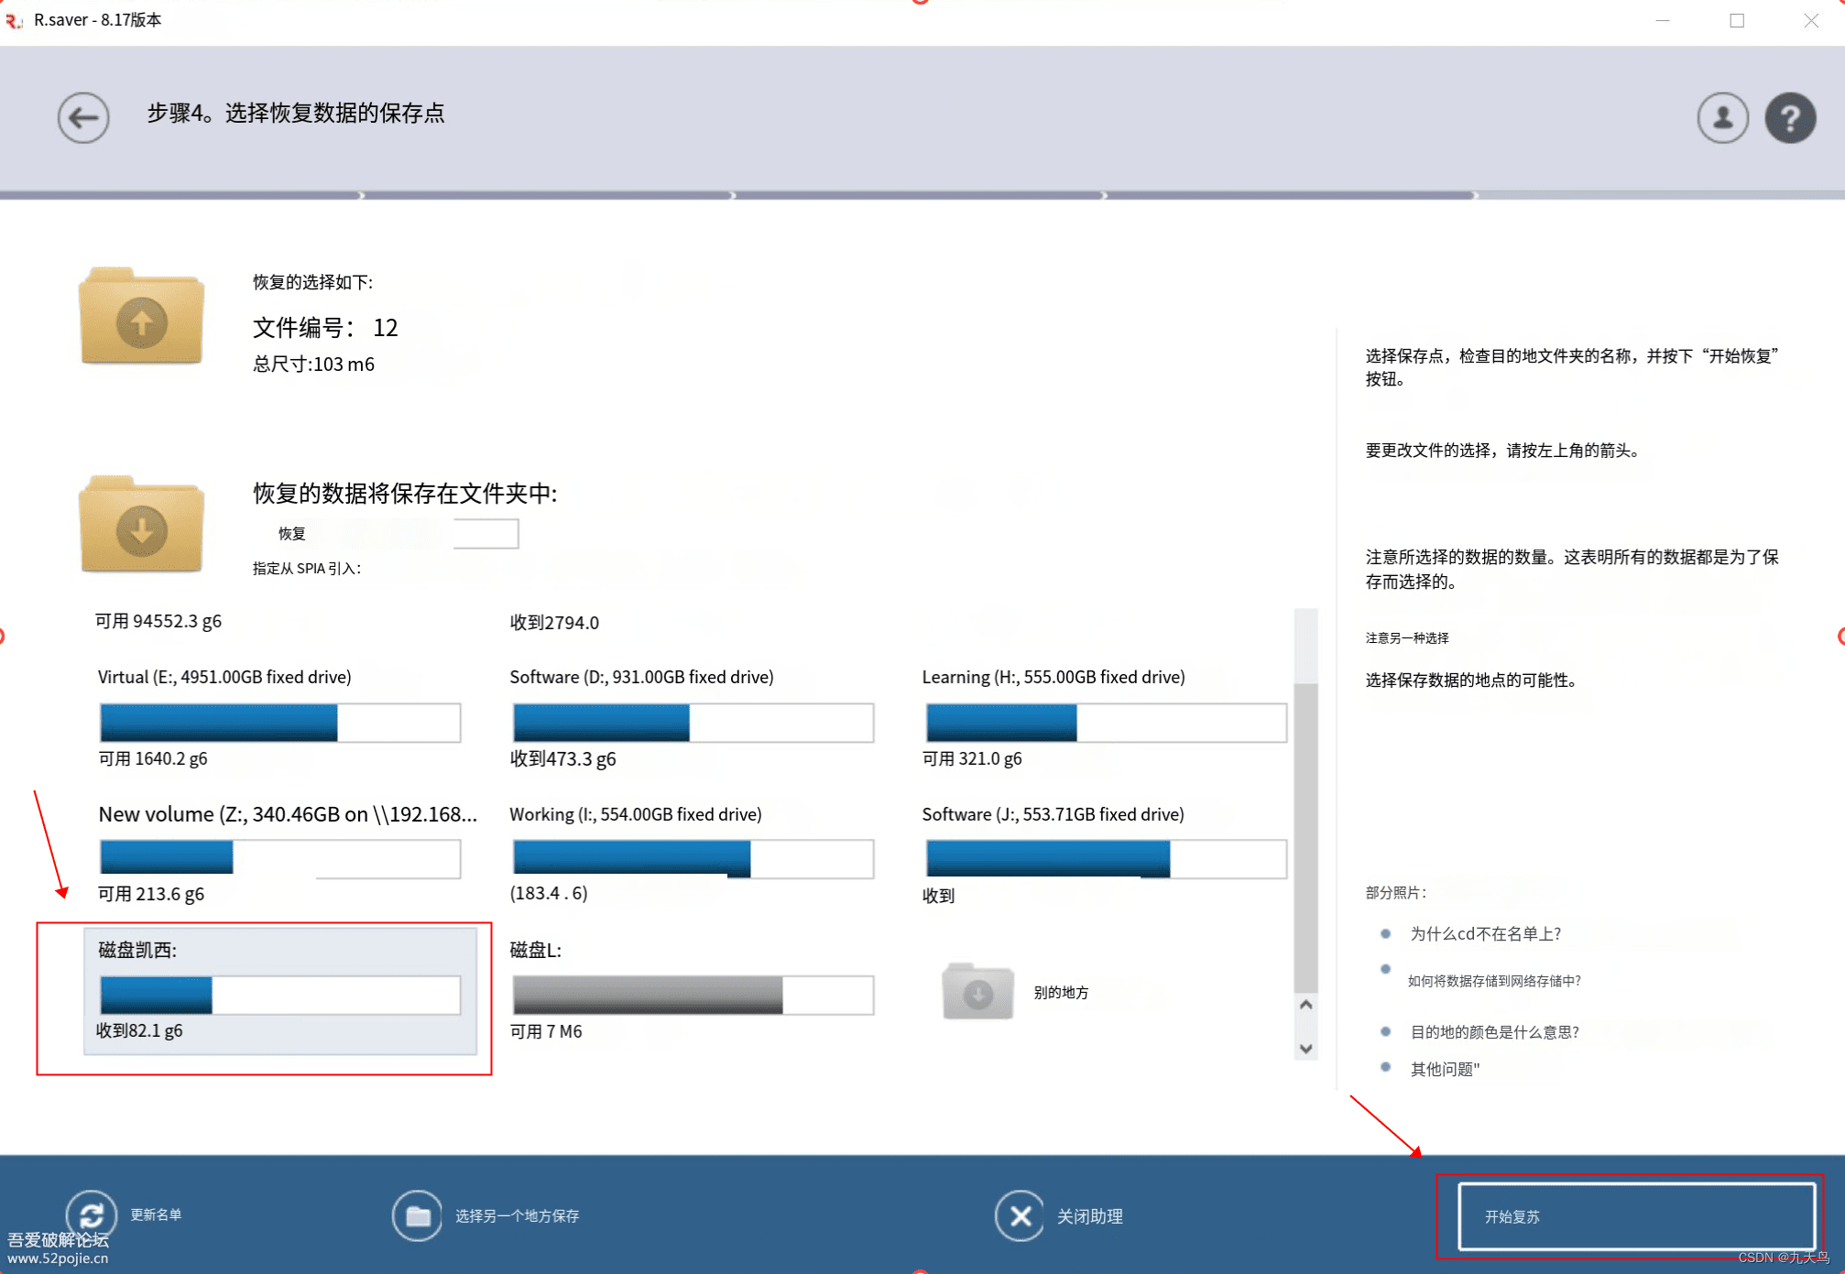Click text 可用 94552.3 g6
The image size is (1845, 1274).
(158, 621)
